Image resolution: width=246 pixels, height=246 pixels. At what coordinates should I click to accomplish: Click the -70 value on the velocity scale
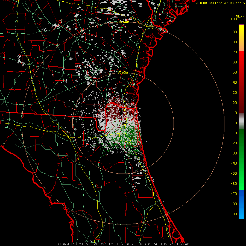click(234, 194)
